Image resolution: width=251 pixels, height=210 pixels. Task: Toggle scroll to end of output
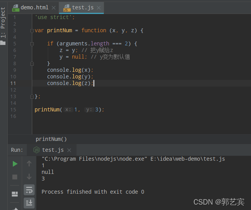click(29, 203)
